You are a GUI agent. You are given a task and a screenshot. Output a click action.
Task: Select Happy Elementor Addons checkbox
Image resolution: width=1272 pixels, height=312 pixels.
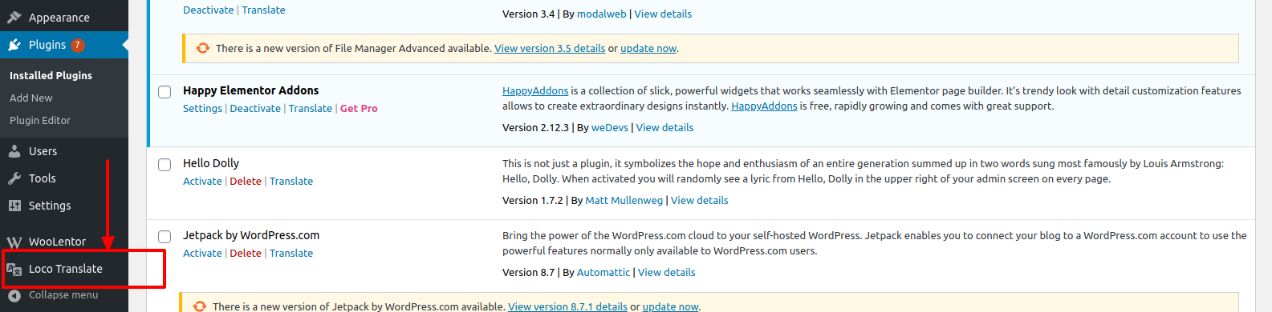pos(165,92)
